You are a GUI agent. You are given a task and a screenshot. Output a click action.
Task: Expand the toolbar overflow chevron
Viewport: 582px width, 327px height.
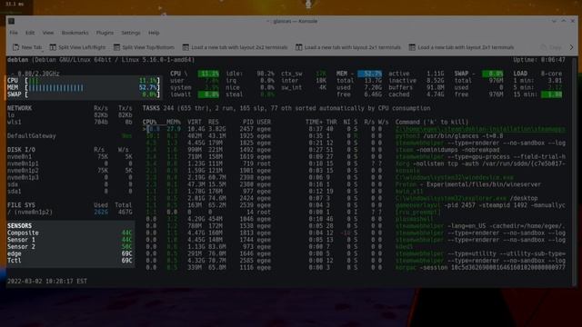coord(571,47)
